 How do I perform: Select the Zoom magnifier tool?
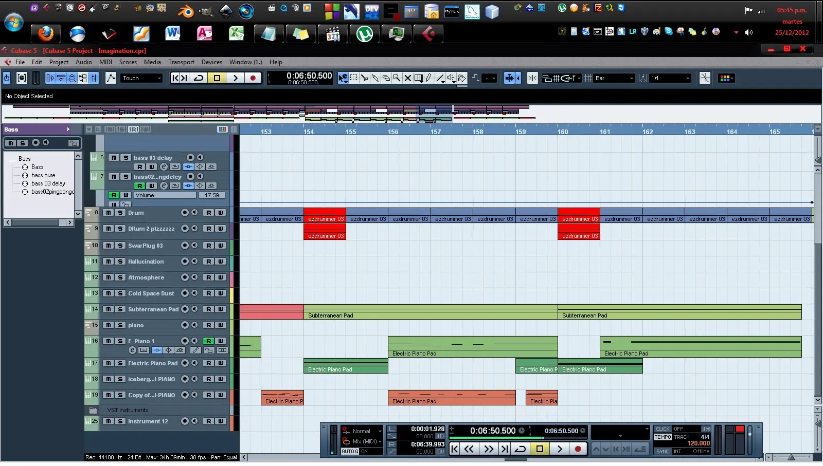tap(397, 78)
